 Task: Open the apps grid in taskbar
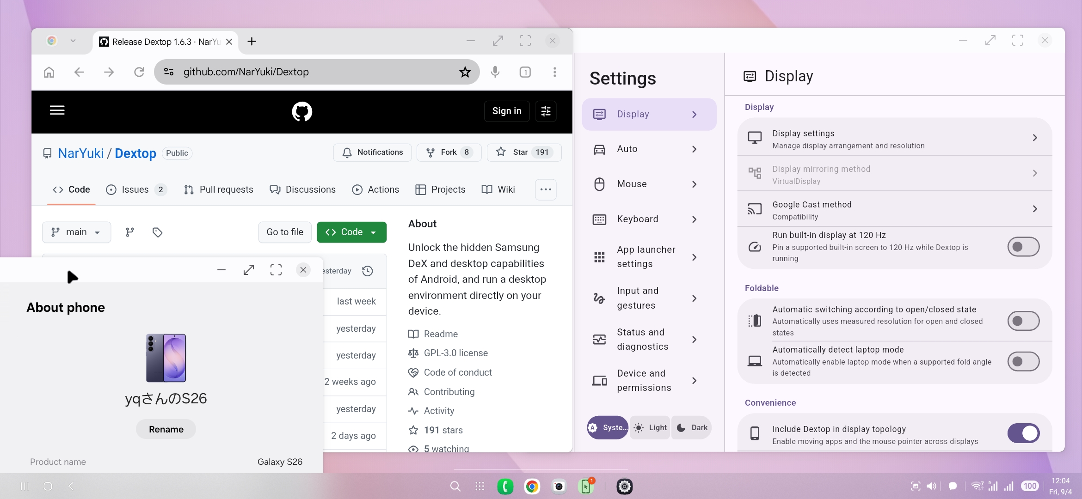480,487
